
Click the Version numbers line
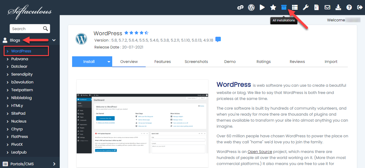click(154, 40)
